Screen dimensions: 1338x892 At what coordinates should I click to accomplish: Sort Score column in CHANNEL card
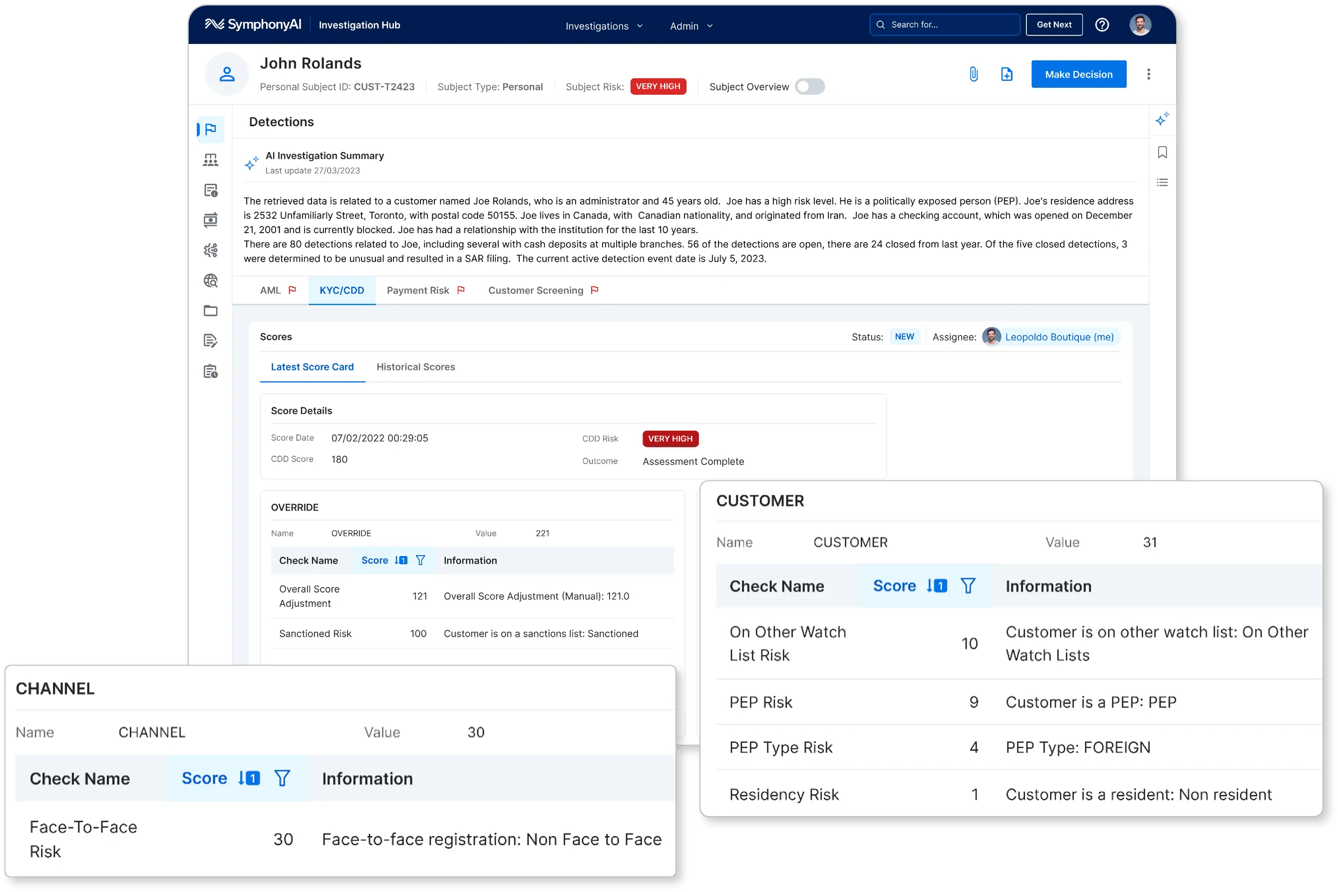(249, 778)
